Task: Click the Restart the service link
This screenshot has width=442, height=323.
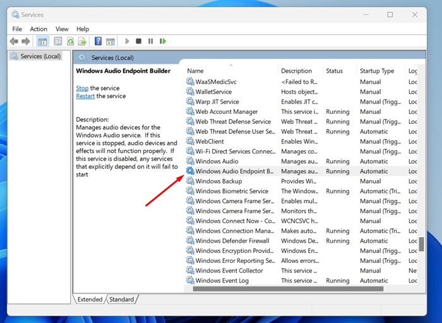Action: coord(85,96)
